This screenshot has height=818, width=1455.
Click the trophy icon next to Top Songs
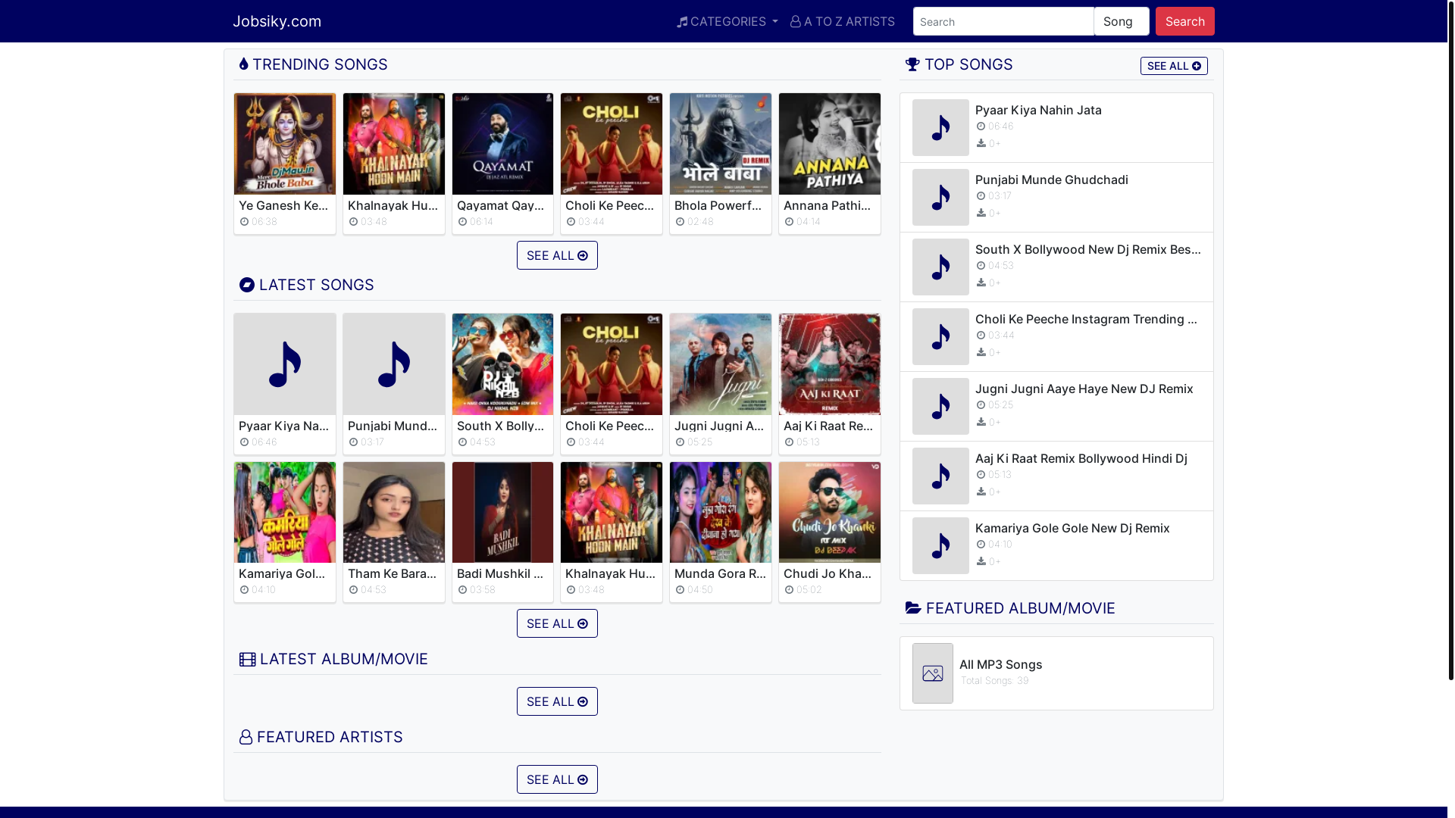tap(912, 64)
